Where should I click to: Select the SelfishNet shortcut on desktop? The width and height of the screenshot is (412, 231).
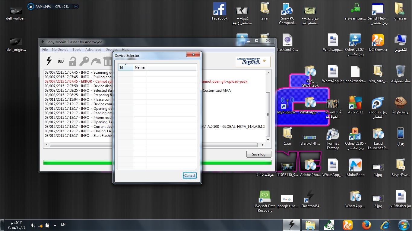click(378, 14)
